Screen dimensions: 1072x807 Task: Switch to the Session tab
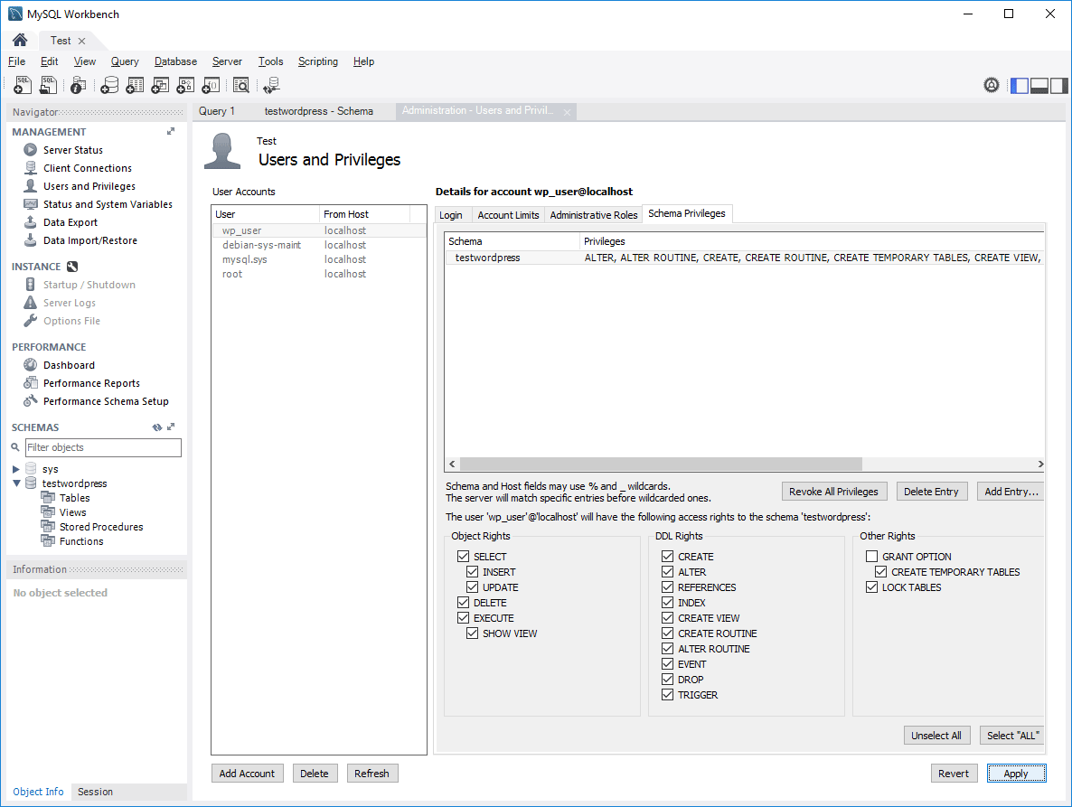tap(95, 792)
